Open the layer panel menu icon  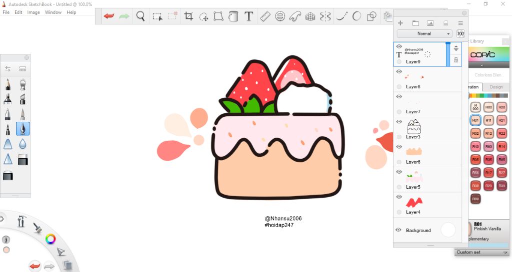[460, 23]
